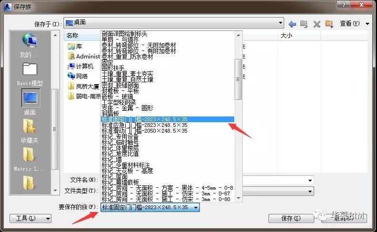The width and height of the screenshot is (377, 232).
Task: Open the 保存于 location dropdown
Action: (174, 23)
